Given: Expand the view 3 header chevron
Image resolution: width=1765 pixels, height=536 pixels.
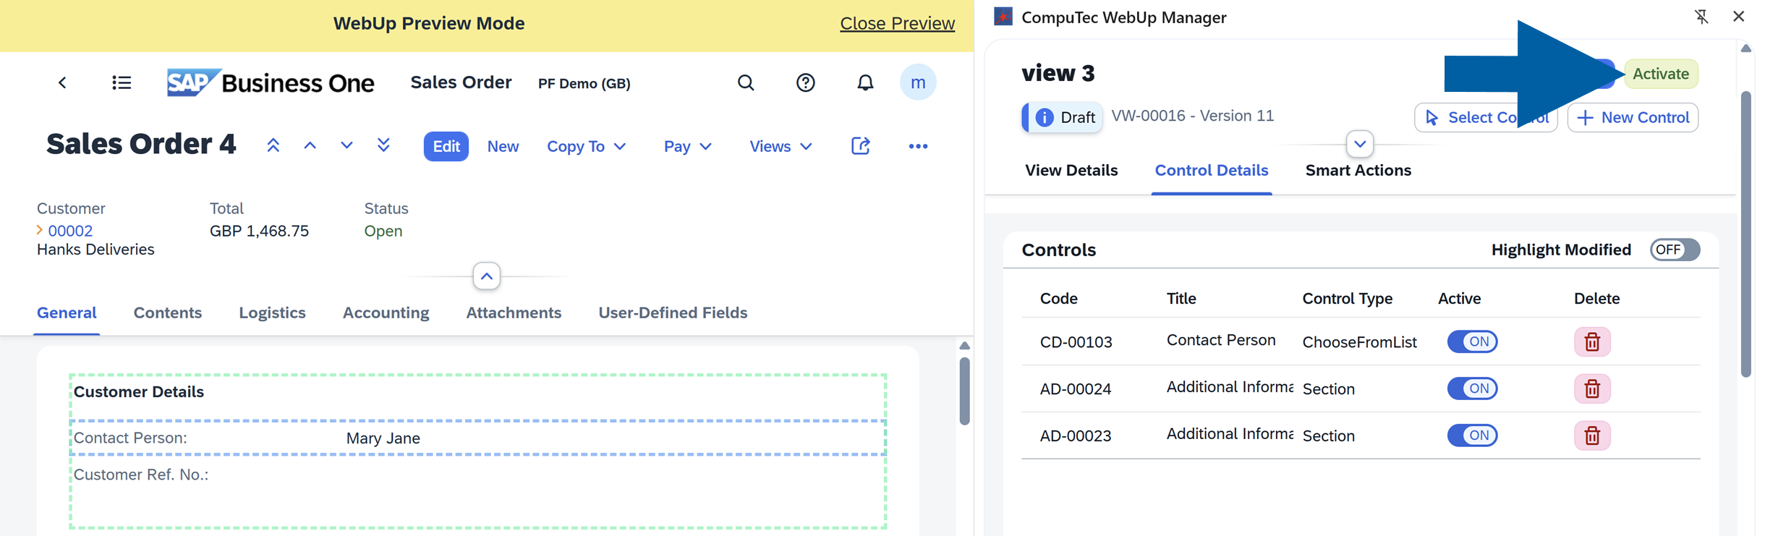Looking at the screenshot, I should [x=1360, y=144].
